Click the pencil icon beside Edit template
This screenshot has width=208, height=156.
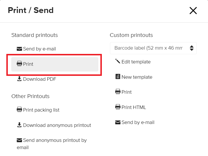coord(118,61)
